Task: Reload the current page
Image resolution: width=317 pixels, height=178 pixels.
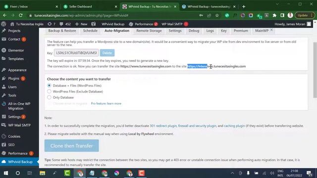Action: tap(21, 15)
